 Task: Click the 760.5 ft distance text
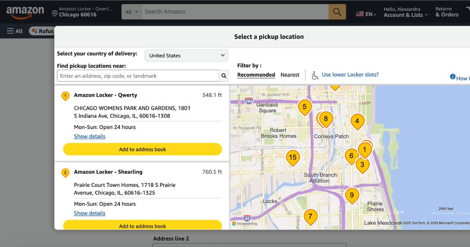(212, 172)
